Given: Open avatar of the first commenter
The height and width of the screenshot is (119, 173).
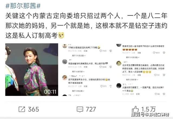Looking at the screenshot, I should [65, 46].
